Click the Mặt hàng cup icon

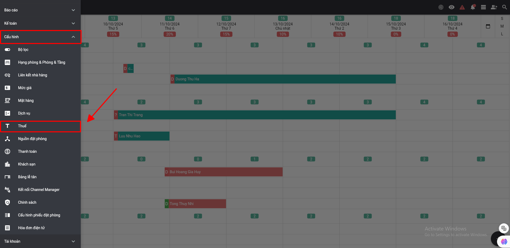tap(7, 101)
